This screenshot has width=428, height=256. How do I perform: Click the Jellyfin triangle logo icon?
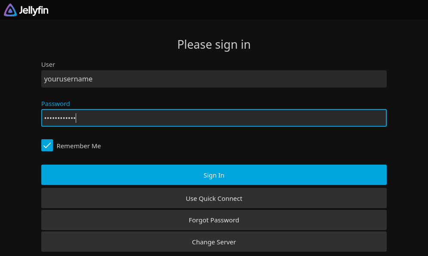tap(9, 9)
